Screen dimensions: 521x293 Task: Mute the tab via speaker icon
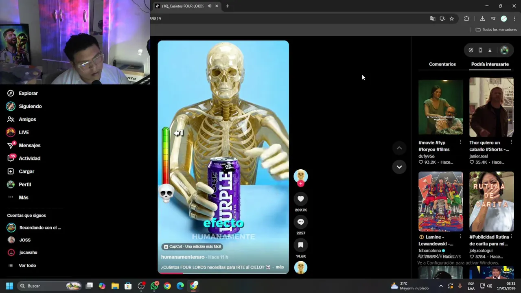[x=209, y=6]
